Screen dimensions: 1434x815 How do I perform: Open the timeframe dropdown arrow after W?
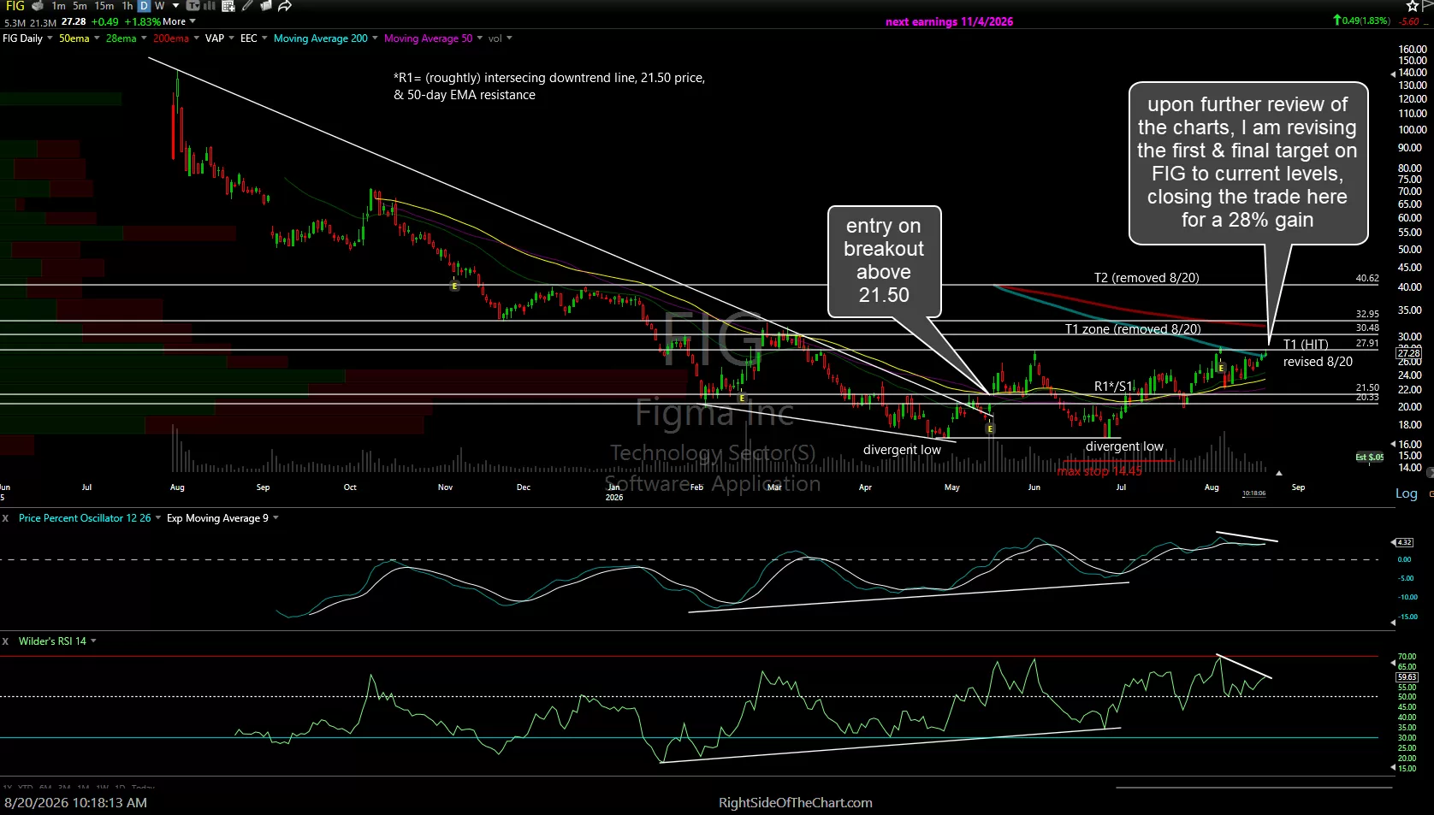pyautogui.click(x=176, y=6)
